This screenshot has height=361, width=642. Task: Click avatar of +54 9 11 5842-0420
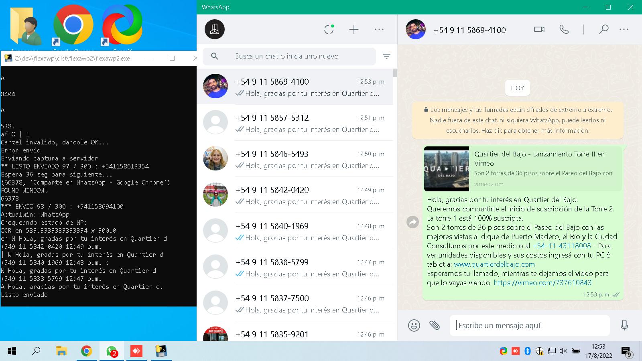[215, 195]
